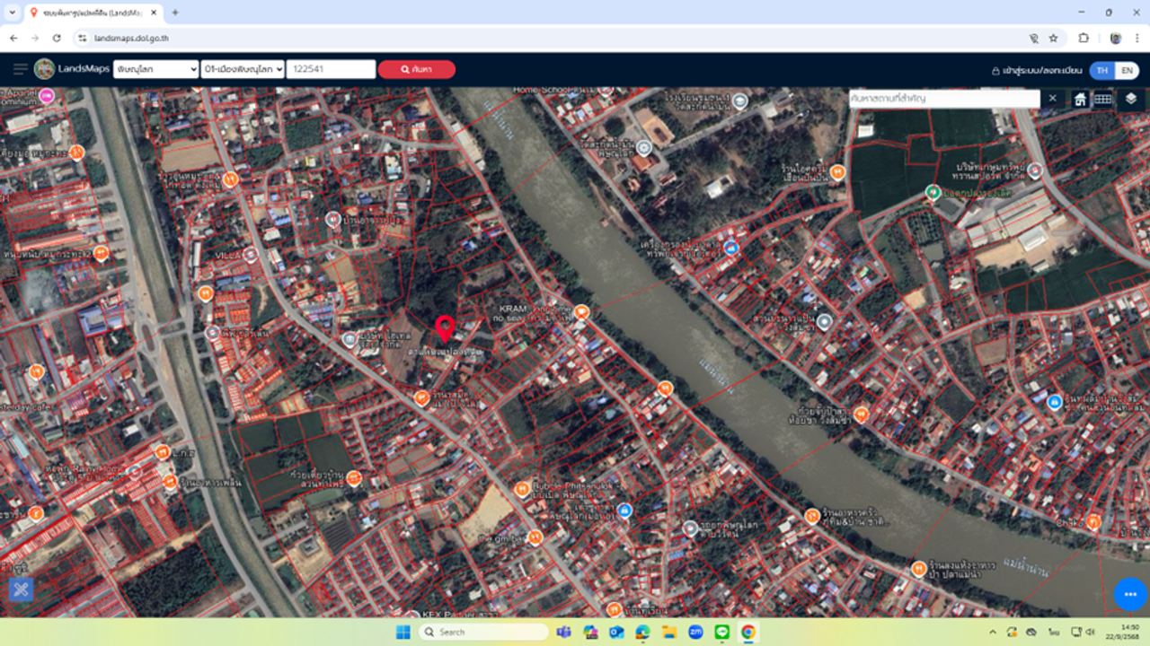Select the LandsMaps browser tab
1150x646 pixels.
[x=90, y=13]
